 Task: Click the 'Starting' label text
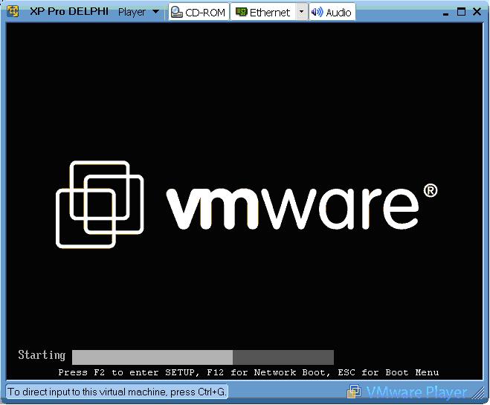click(42, 355)
